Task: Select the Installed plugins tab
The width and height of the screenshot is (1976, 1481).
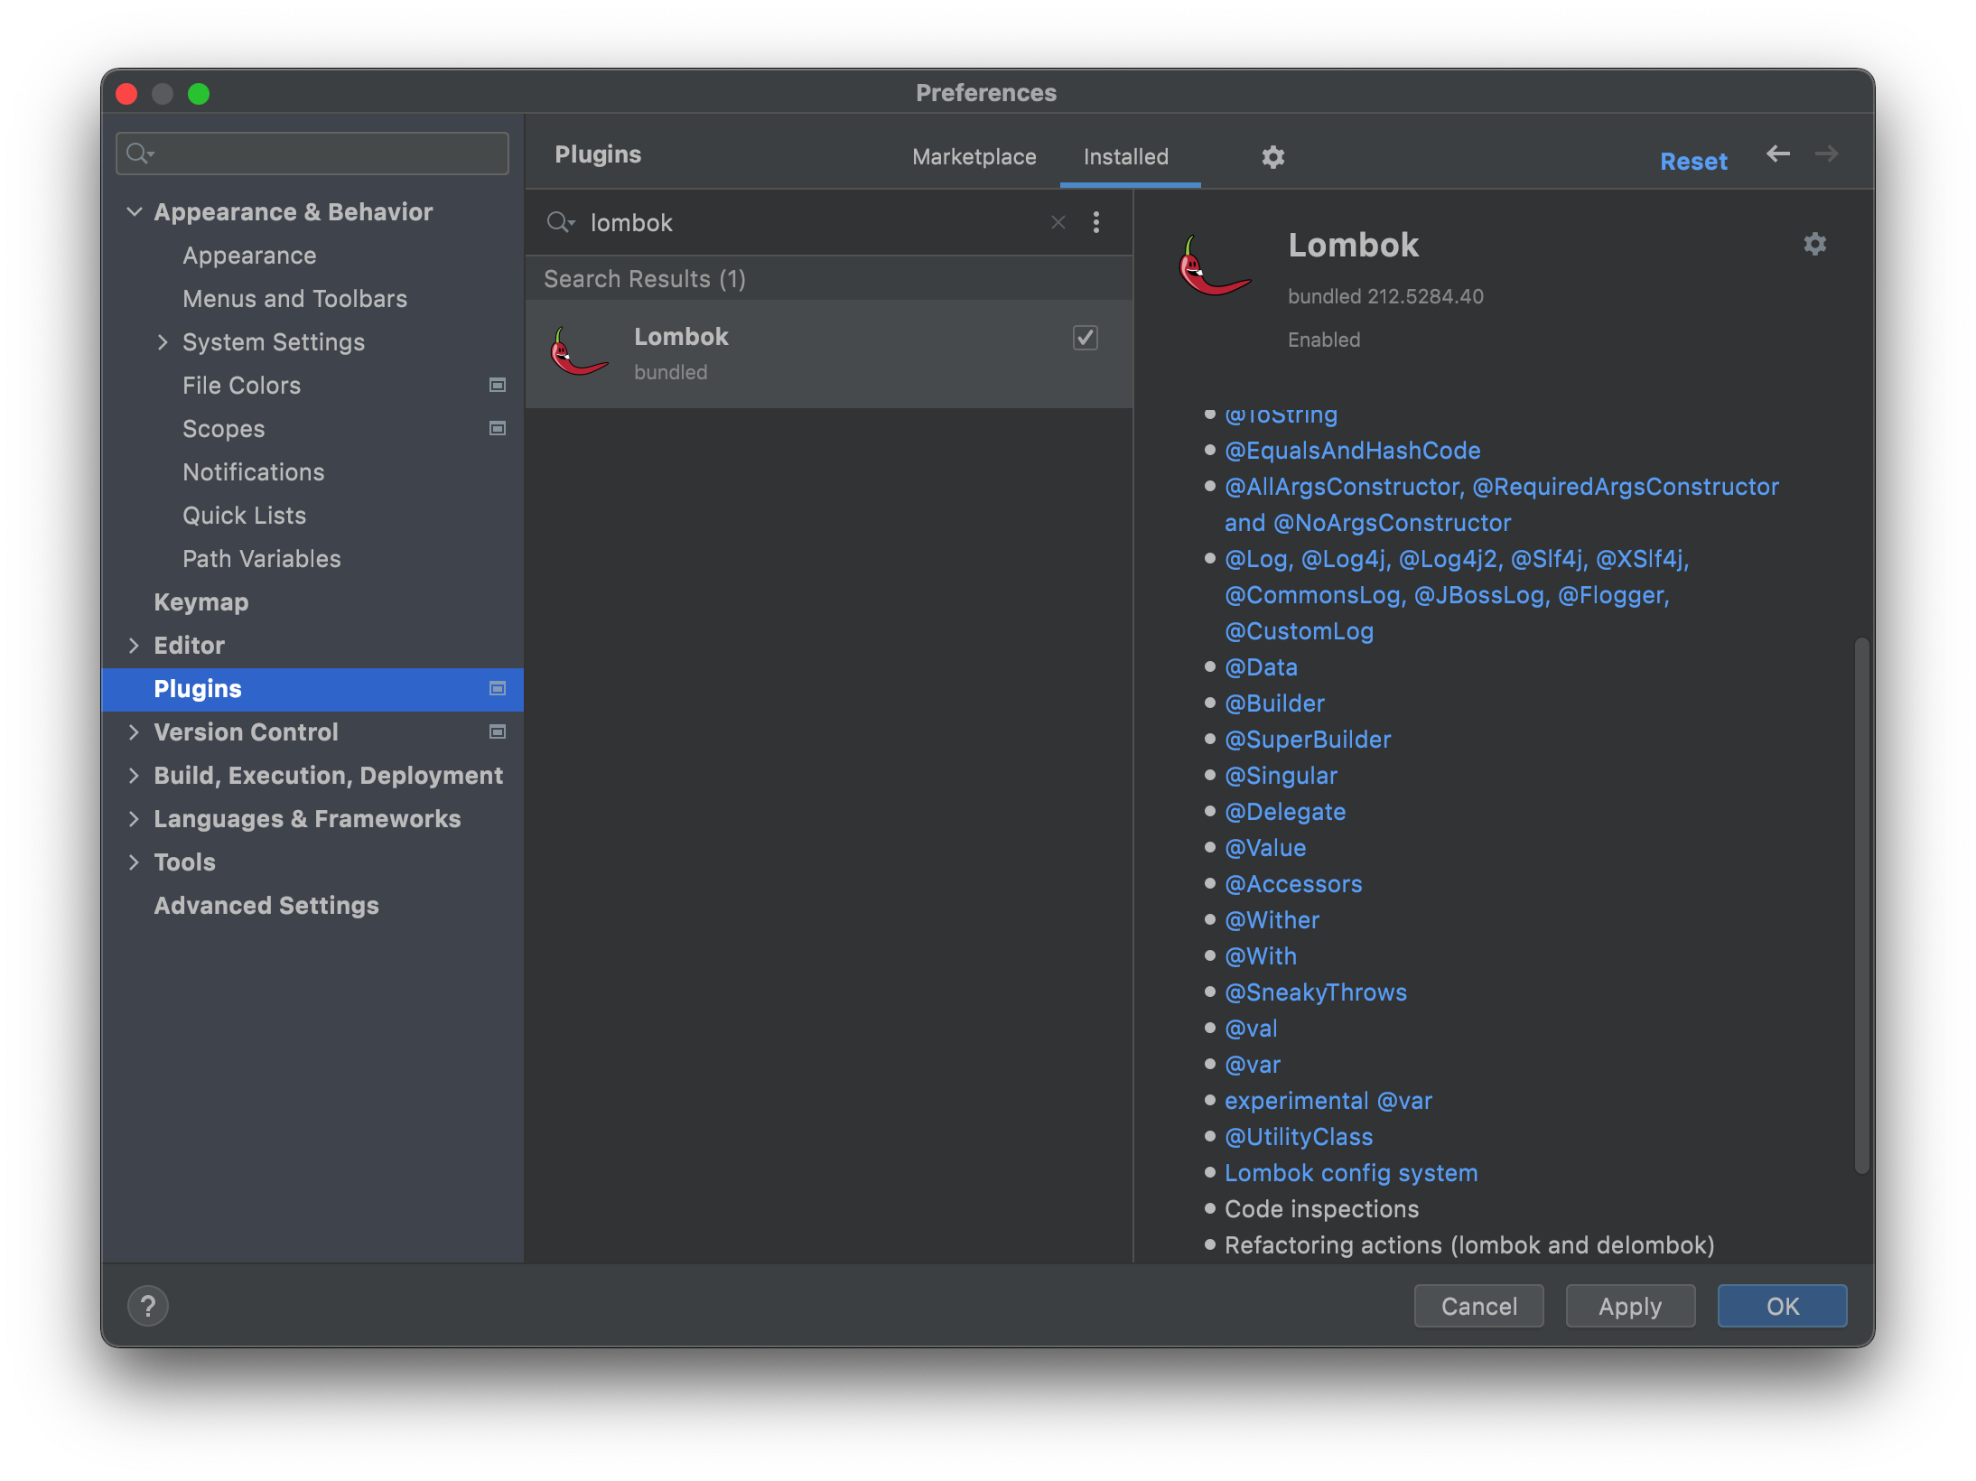Action: (1125, 157)
